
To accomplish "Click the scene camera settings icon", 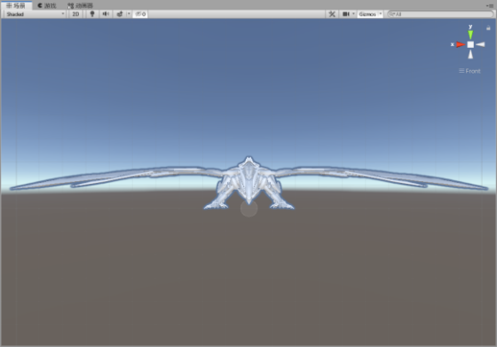I will [x=345, y=14].
